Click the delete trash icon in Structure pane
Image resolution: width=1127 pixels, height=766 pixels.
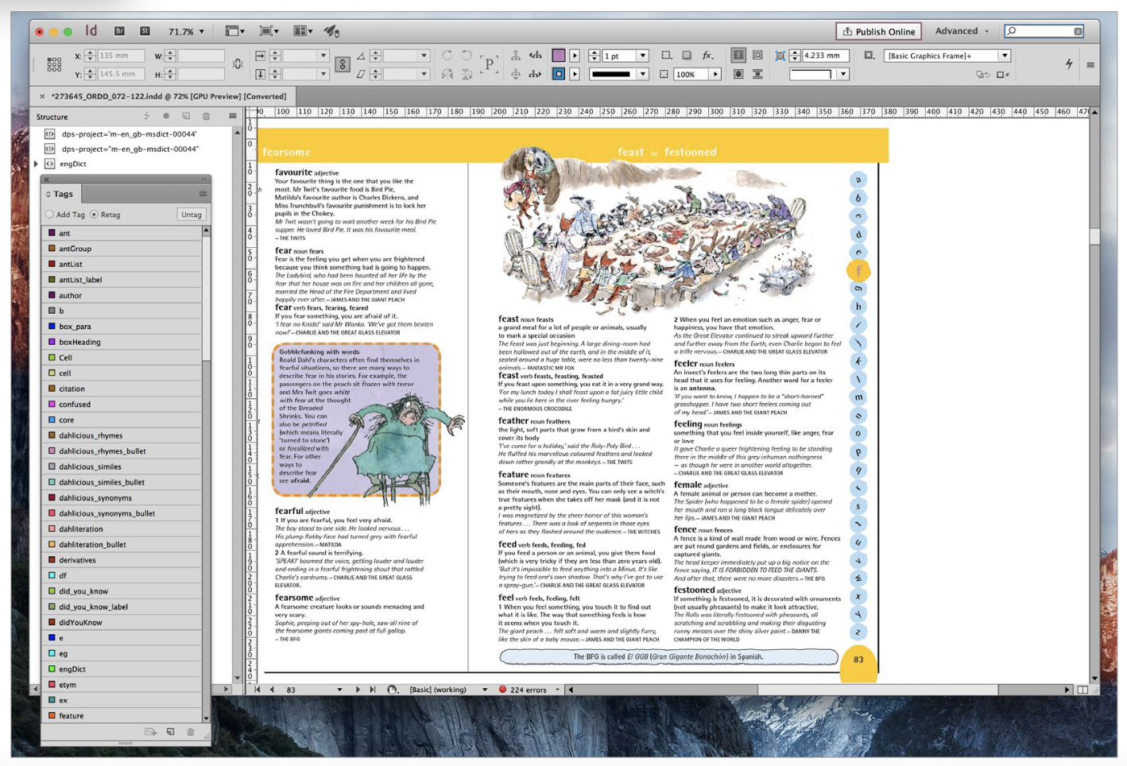click(x=207, y=116)
